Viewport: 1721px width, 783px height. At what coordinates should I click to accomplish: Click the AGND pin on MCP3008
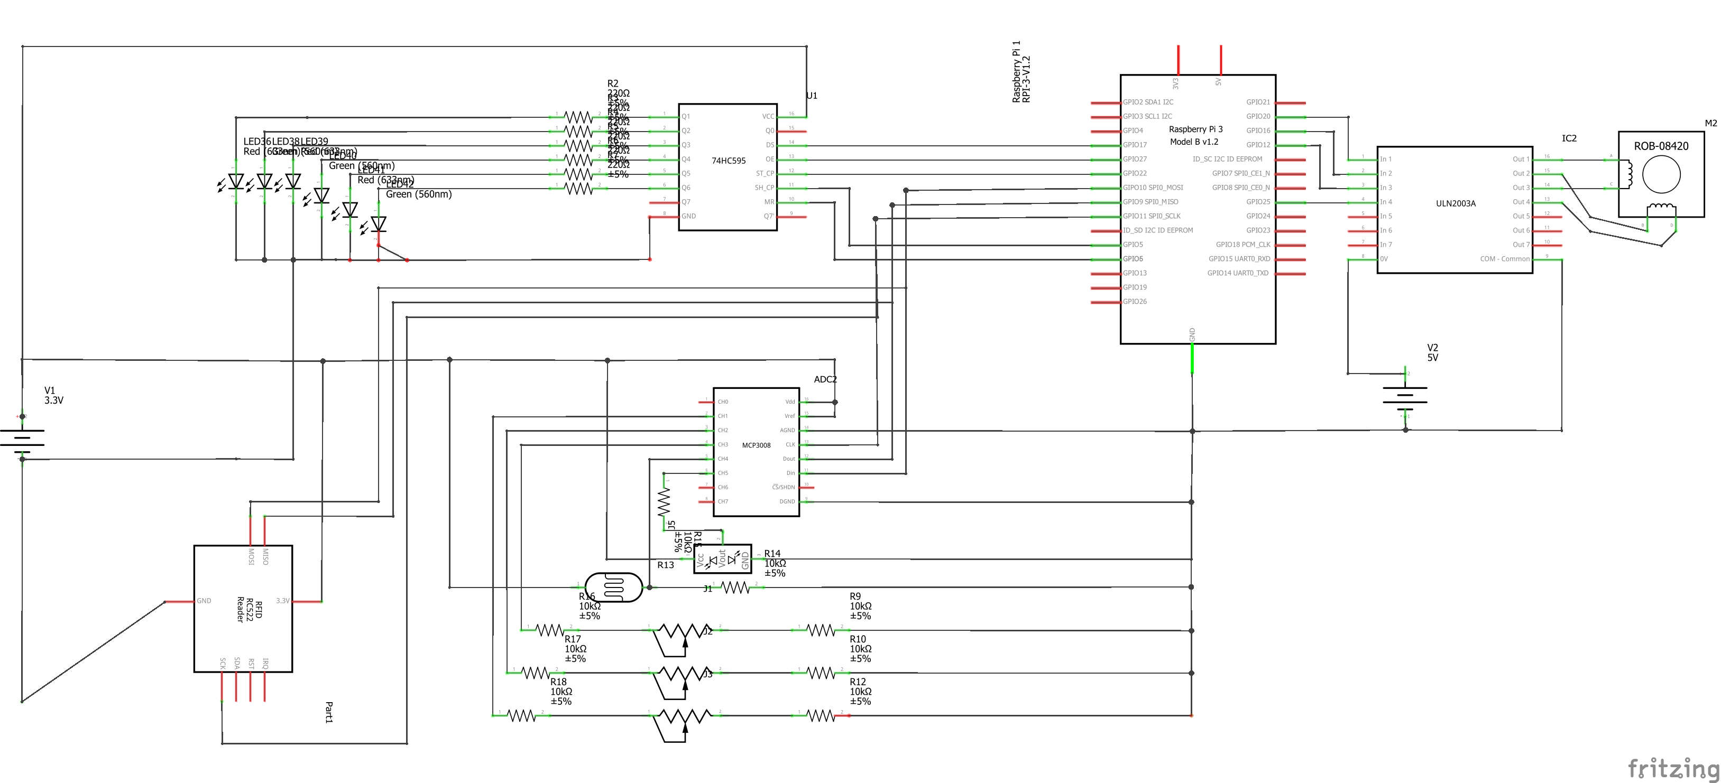pos(788,431)
